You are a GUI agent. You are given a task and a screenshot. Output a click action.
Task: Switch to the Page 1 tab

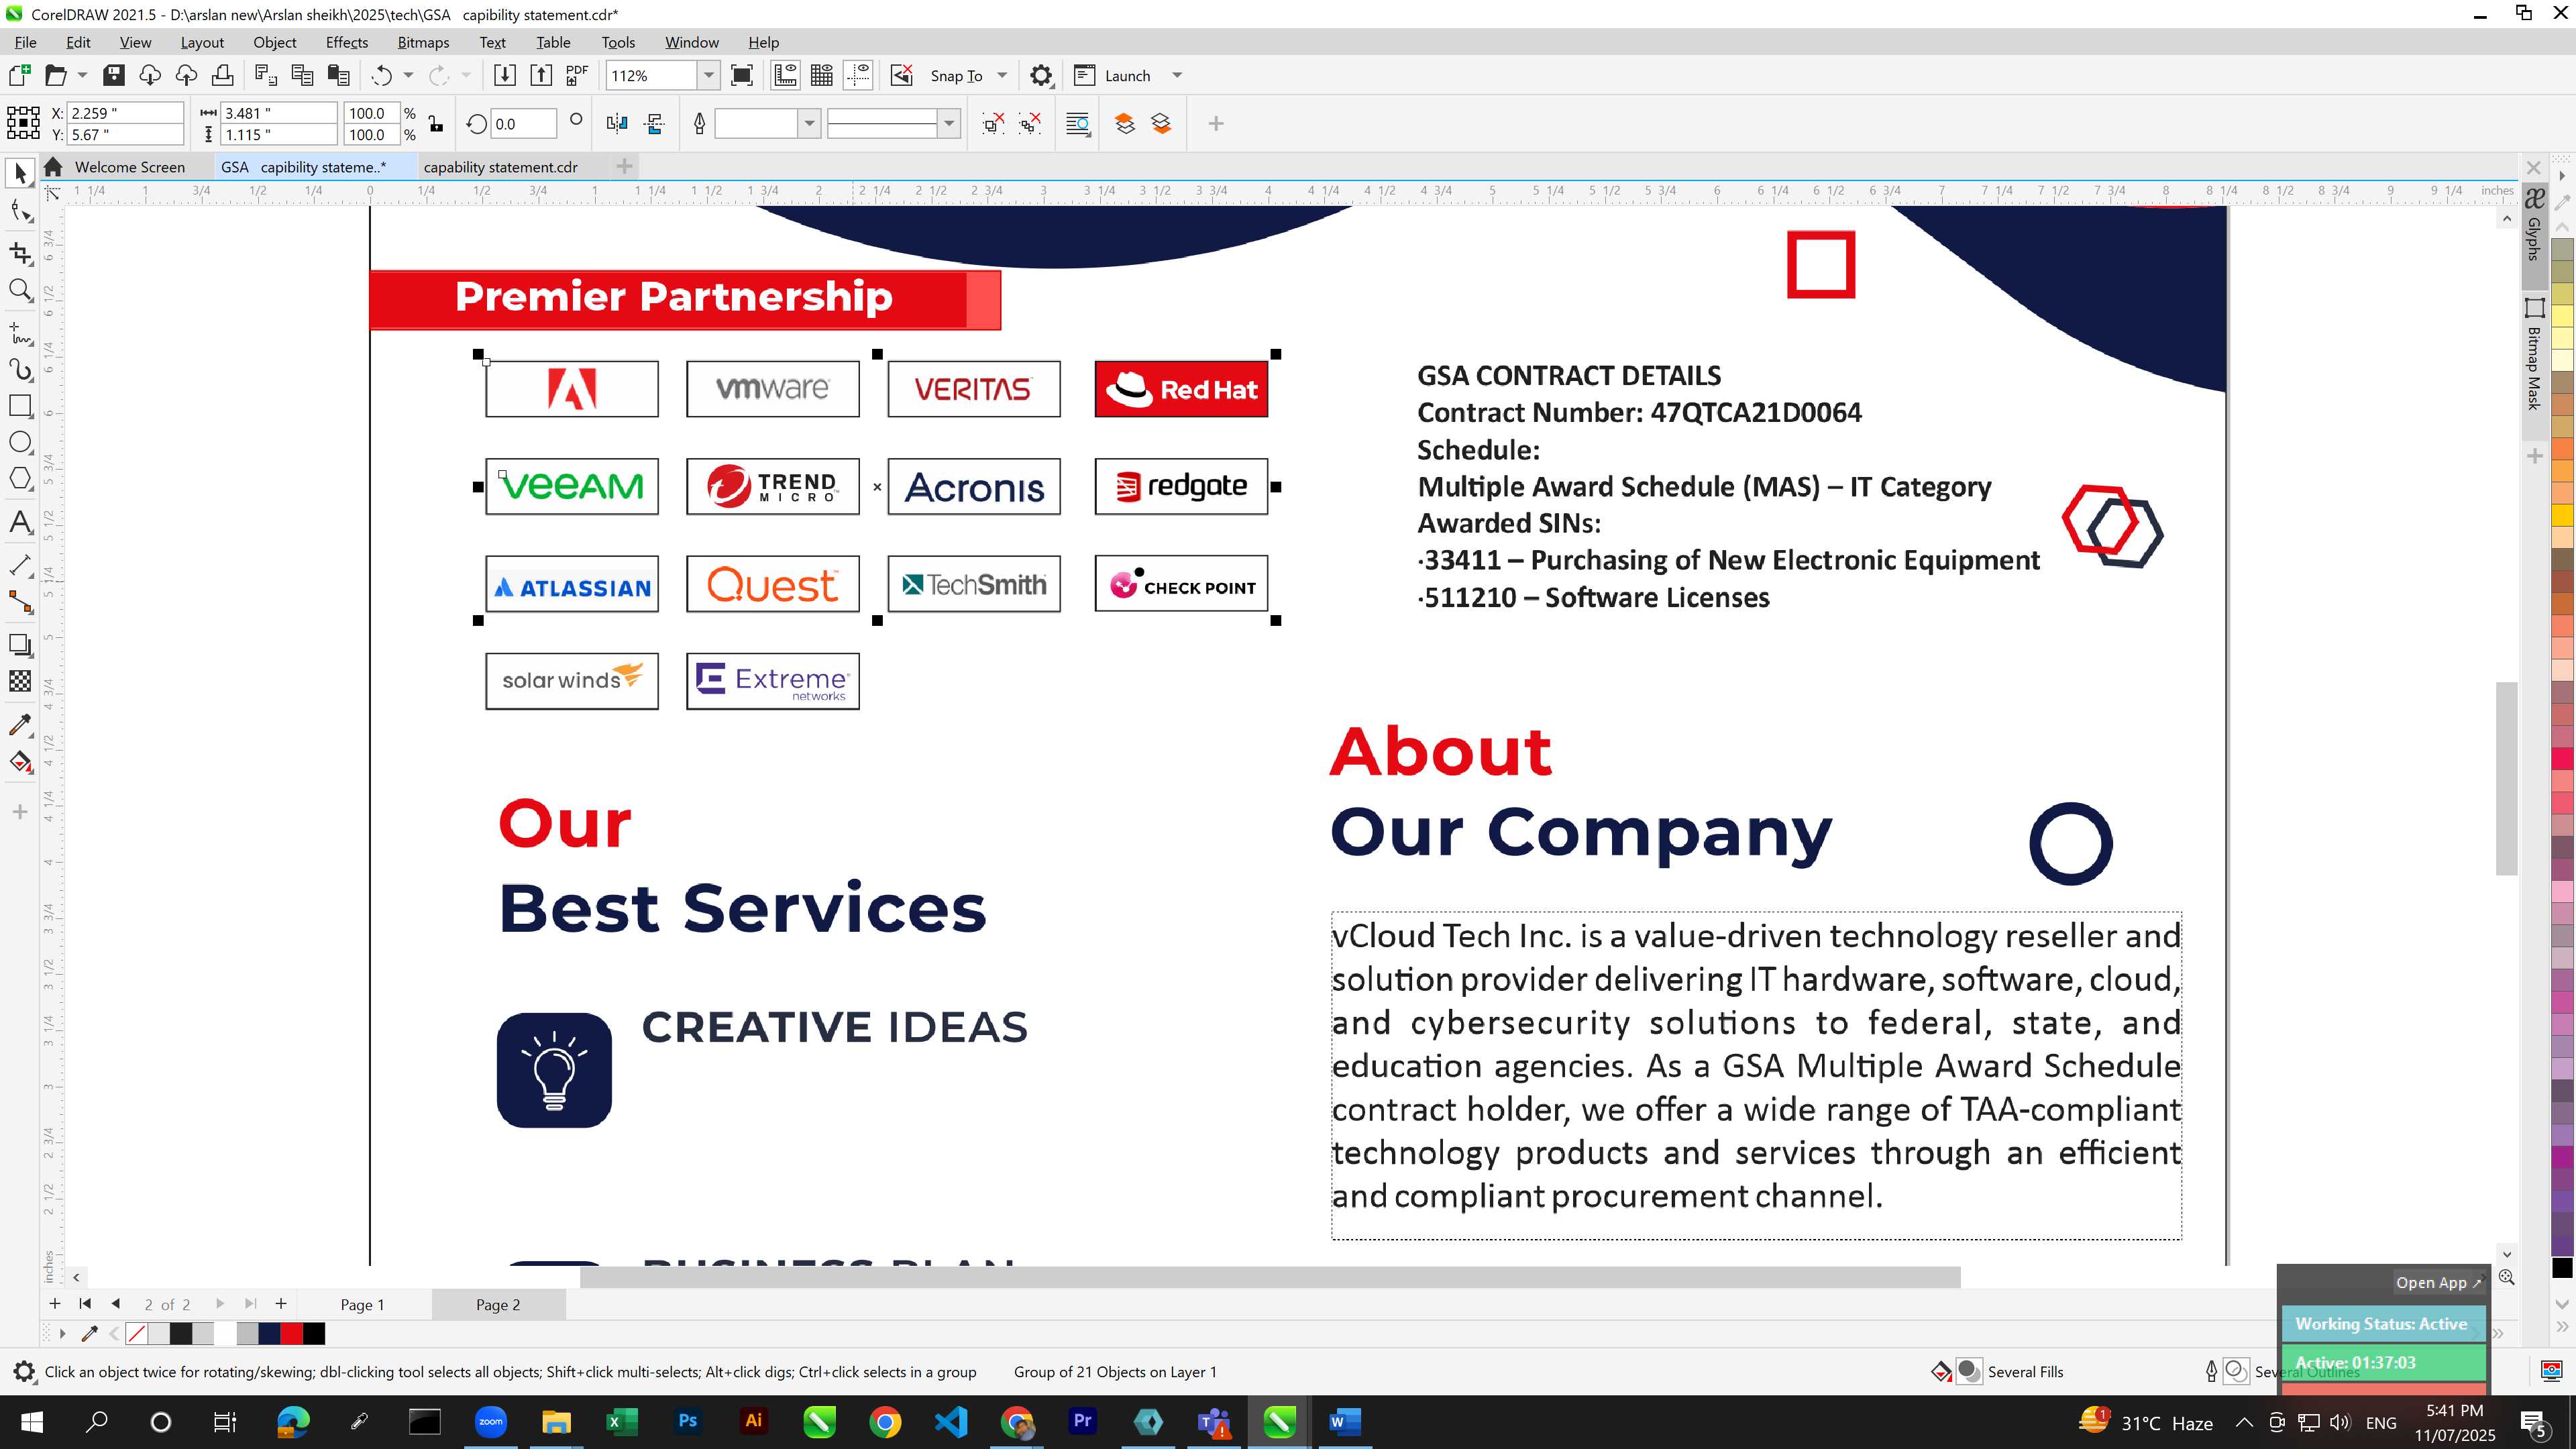pos(362,1305)
